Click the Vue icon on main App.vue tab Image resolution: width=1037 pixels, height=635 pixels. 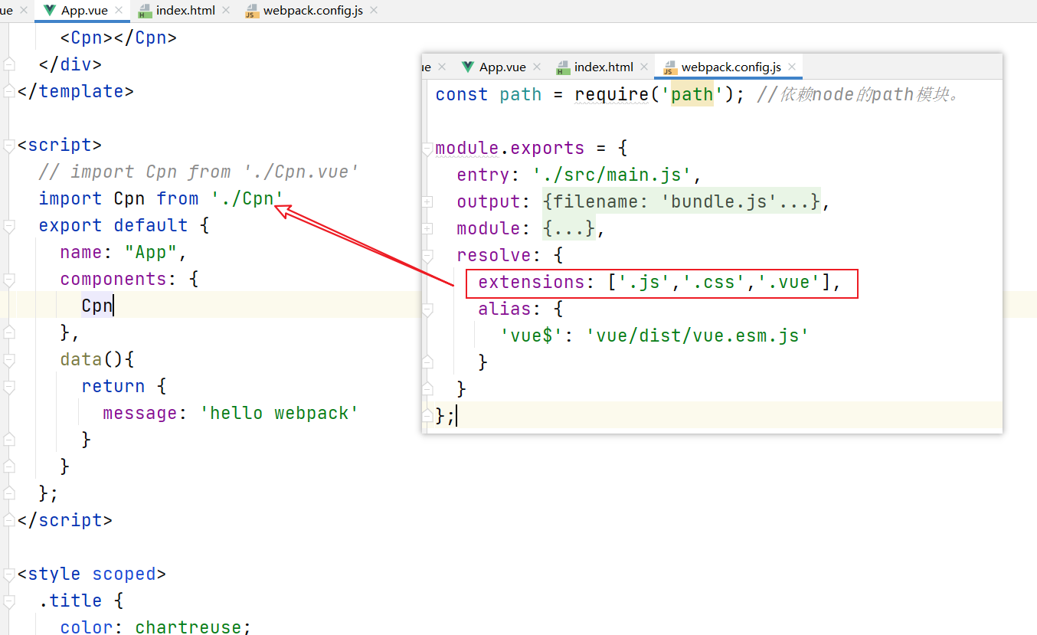click(x=50, y=11)
